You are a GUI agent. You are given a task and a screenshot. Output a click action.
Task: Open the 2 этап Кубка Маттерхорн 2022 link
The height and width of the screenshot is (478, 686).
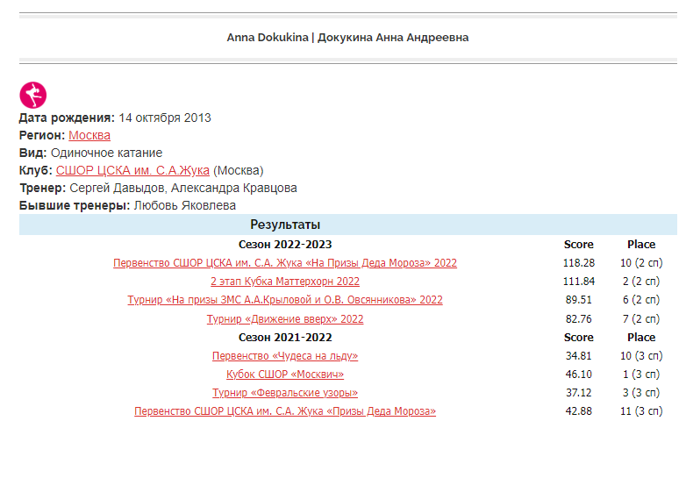pyautogui.click(x=285, y=282)
